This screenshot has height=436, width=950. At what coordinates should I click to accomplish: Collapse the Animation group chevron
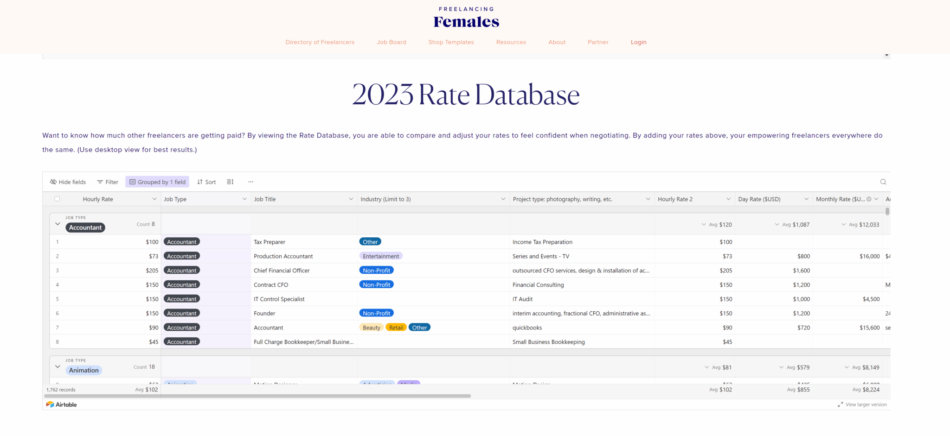(58, 366)
